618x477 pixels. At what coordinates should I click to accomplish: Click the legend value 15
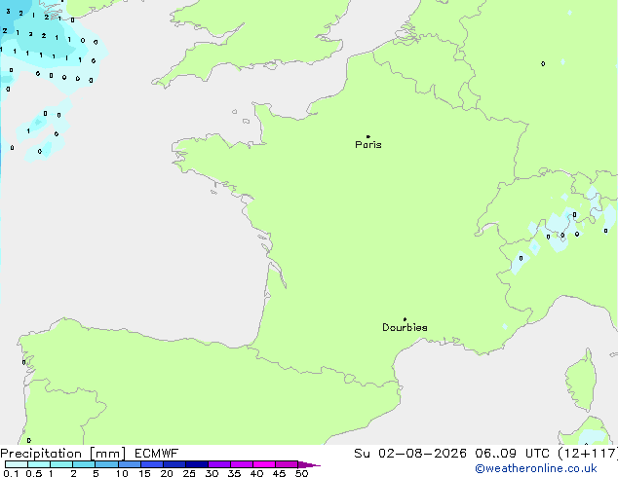pos(144,473)
